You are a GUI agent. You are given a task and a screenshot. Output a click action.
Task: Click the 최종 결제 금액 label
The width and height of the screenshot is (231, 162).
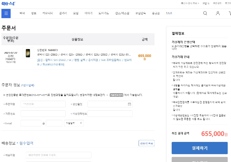coord(180,133)
